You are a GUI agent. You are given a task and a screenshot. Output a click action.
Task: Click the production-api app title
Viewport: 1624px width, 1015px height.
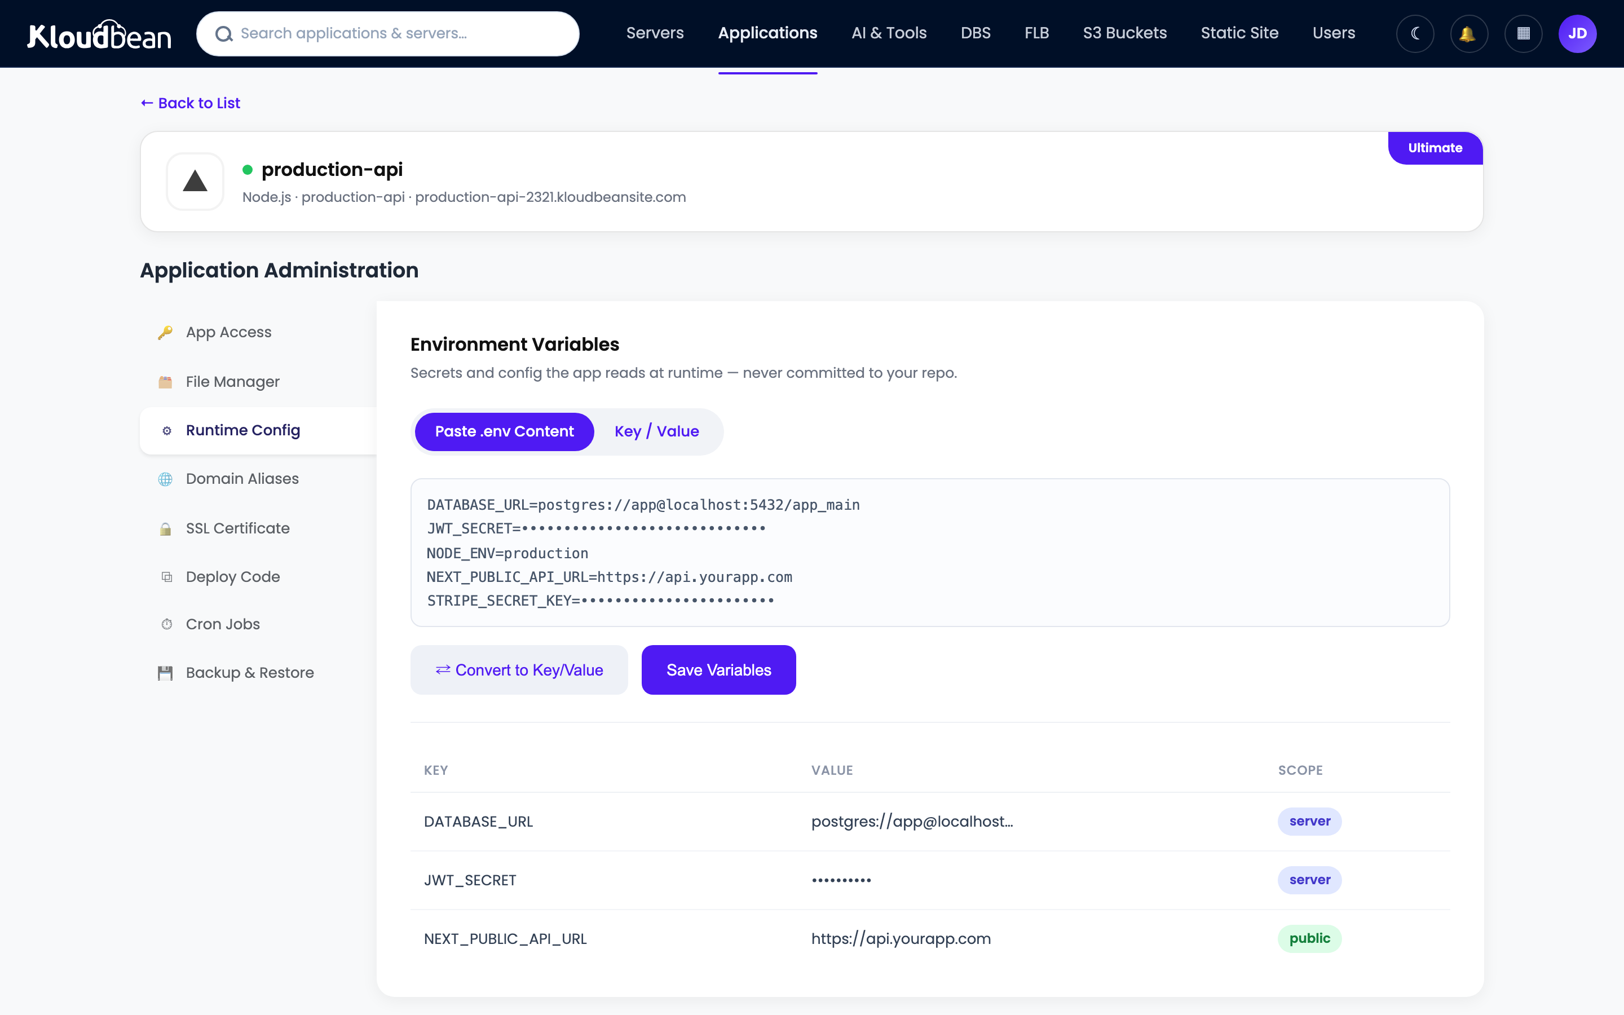332,170
